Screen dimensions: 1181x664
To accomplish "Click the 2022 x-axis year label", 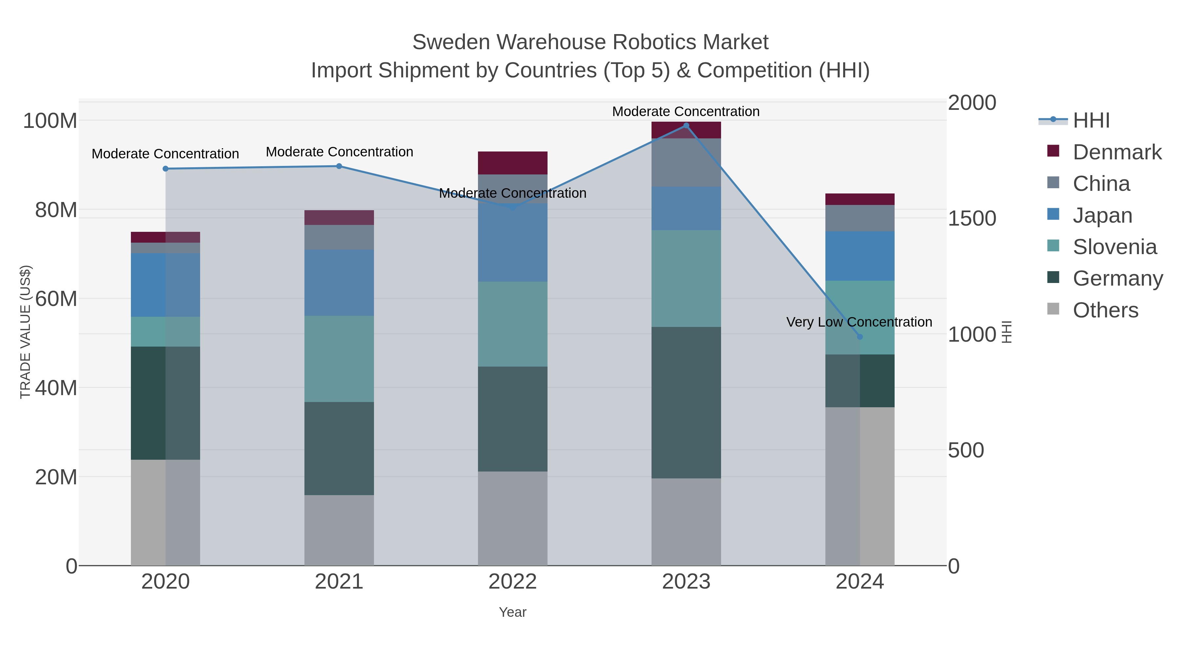I will click(x=513, y=582).
